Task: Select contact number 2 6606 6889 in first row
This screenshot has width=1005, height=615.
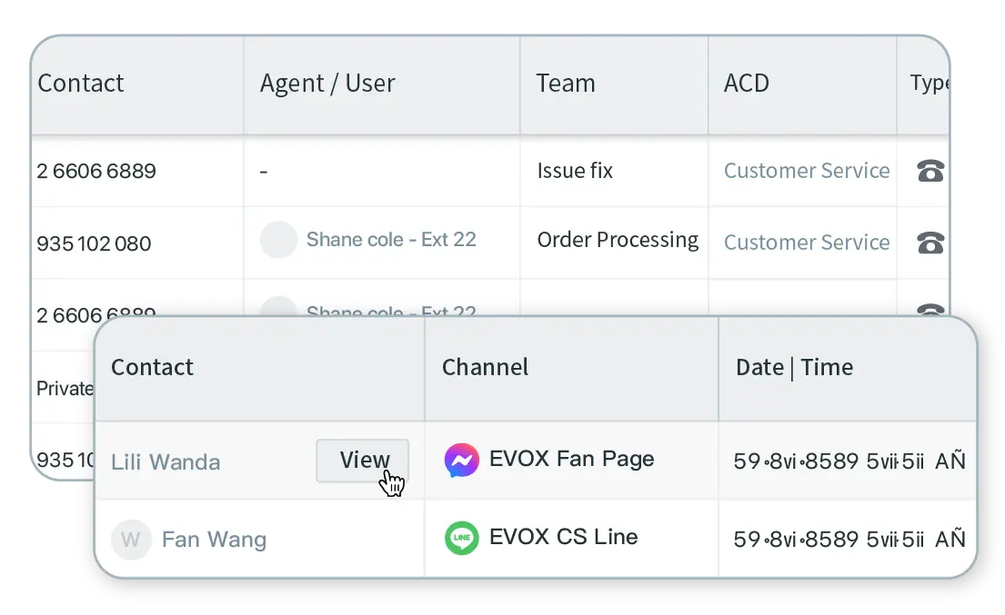Action: tap(96, 171)
